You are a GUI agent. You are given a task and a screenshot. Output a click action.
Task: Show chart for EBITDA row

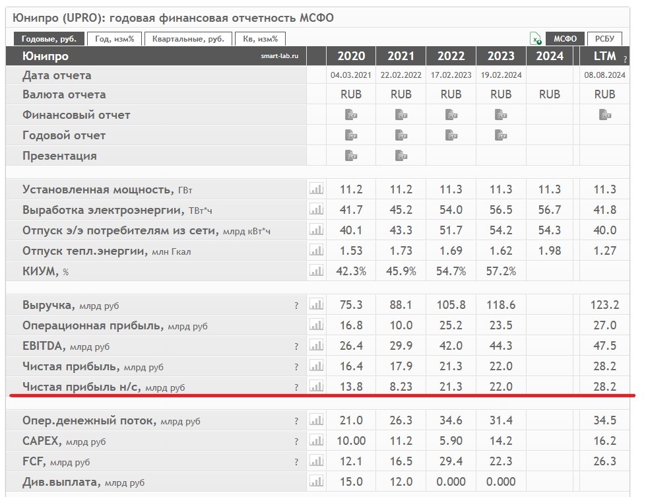click(316, 345)
